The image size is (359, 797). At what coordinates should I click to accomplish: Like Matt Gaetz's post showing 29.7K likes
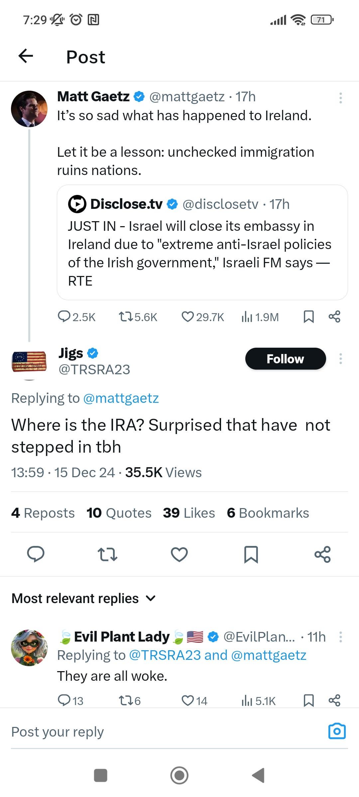click(203, 317)
